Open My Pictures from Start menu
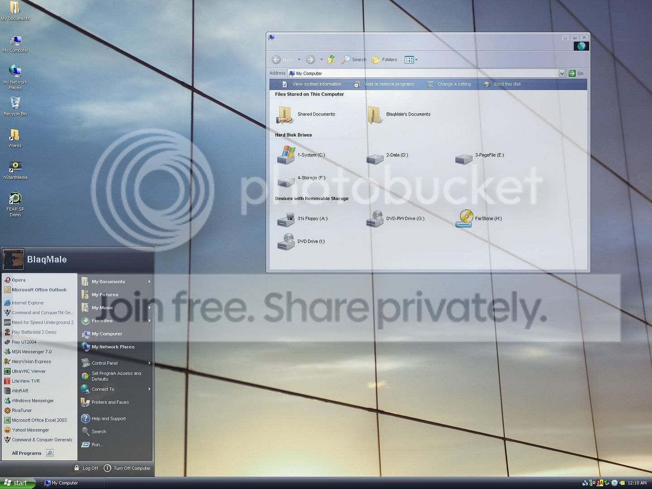 point(100,295)
